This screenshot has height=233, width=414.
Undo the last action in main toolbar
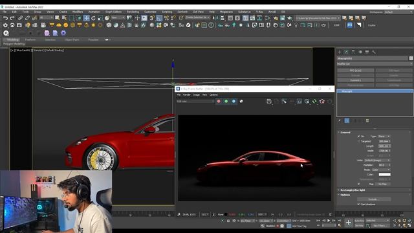[x=5, y=18]
